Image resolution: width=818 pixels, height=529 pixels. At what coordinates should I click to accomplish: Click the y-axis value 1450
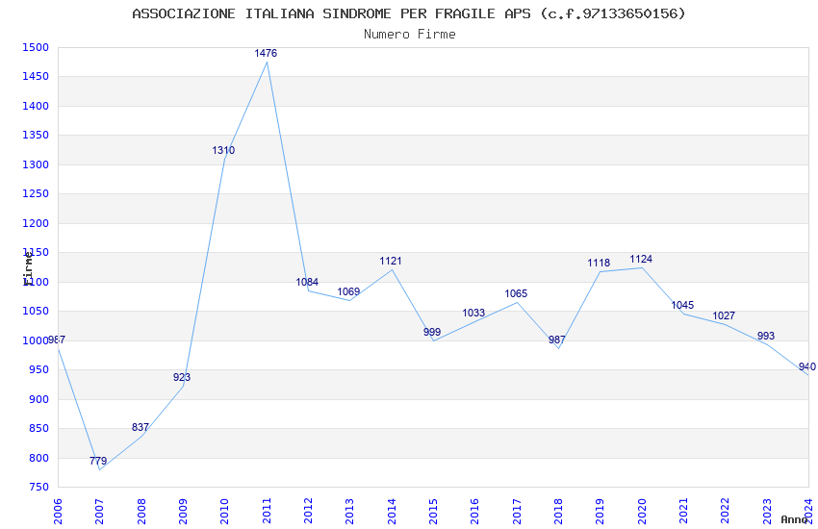point(36,77)
